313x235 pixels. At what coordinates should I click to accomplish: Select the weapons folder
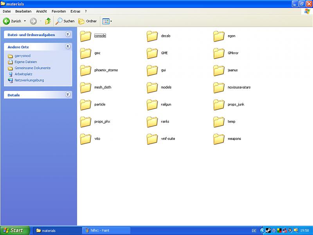219,139
